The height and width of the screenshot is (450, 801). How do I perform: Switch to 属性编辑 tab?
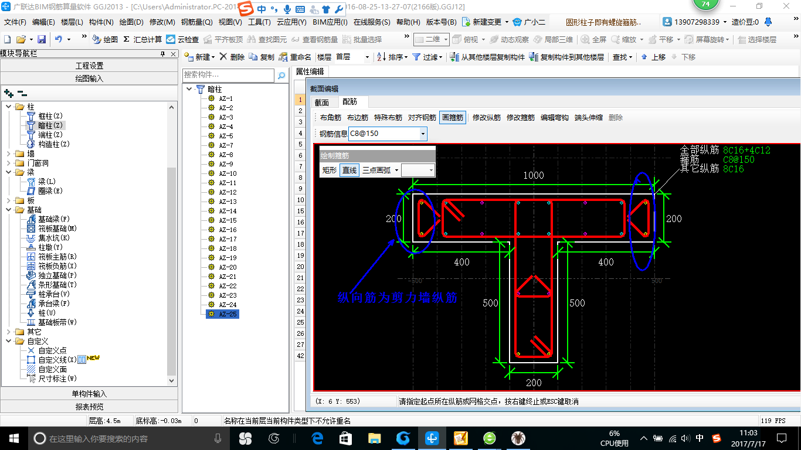(310, 71)
